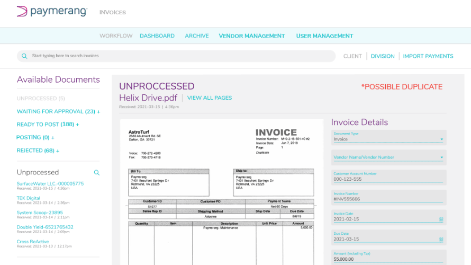Open Double Yield-6521765432 document
Viewport: 471px width, 265px height.
(45, 227)
